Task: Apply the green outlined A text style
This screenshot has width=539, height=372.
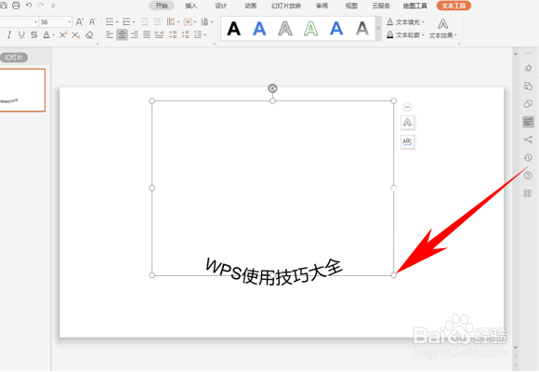Action: pos(310,29)
